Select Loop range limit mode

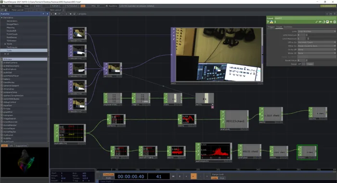[x=215, y=178]
